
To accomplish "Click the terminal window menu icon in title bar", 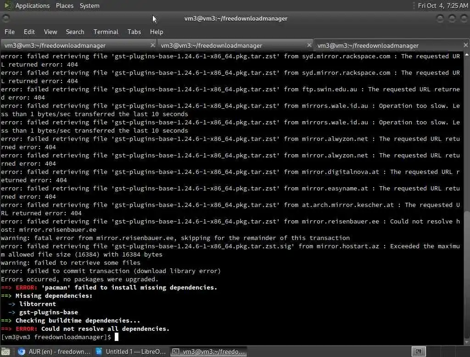I will [6, 19].
